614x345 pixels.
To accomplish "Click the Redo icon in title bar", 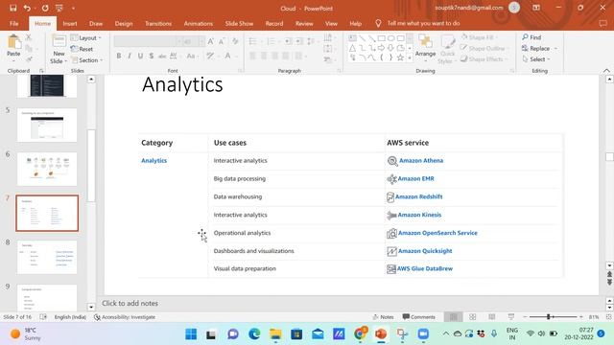I will 45,8.
